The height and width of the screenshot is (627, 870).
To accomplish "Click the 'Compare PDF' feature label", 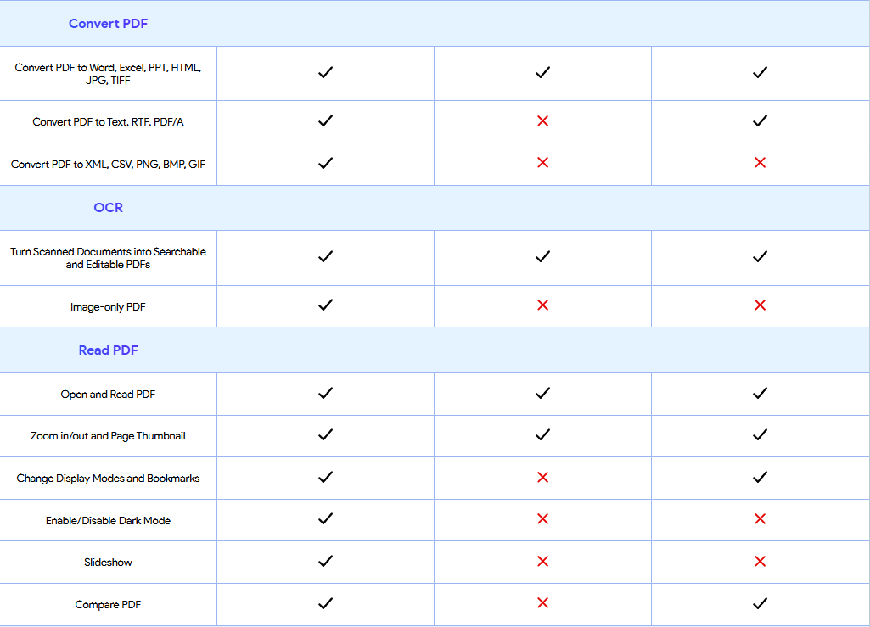I will pos(108,604).
